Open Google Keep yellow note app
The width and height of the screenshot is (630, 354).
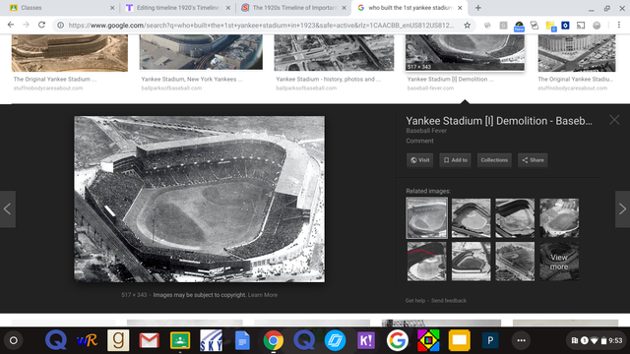[460, 340]
